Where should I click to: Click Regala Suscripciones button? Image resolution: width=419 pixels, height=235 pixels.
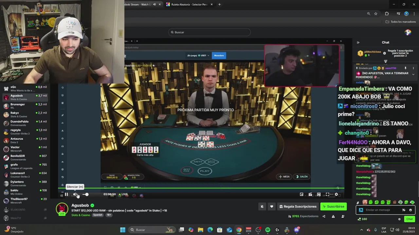pyautogui.click(x=298, y=206)
